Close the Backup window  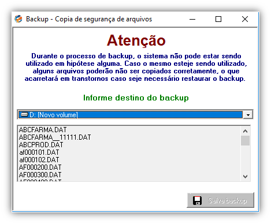coord(245,19)
